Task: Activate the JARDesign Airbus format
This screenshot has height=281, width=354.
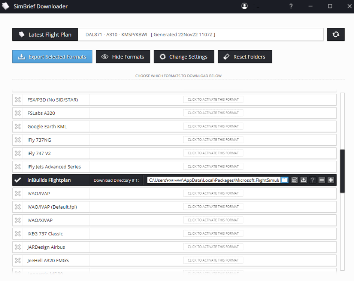Action: click(x=213, y=247)
